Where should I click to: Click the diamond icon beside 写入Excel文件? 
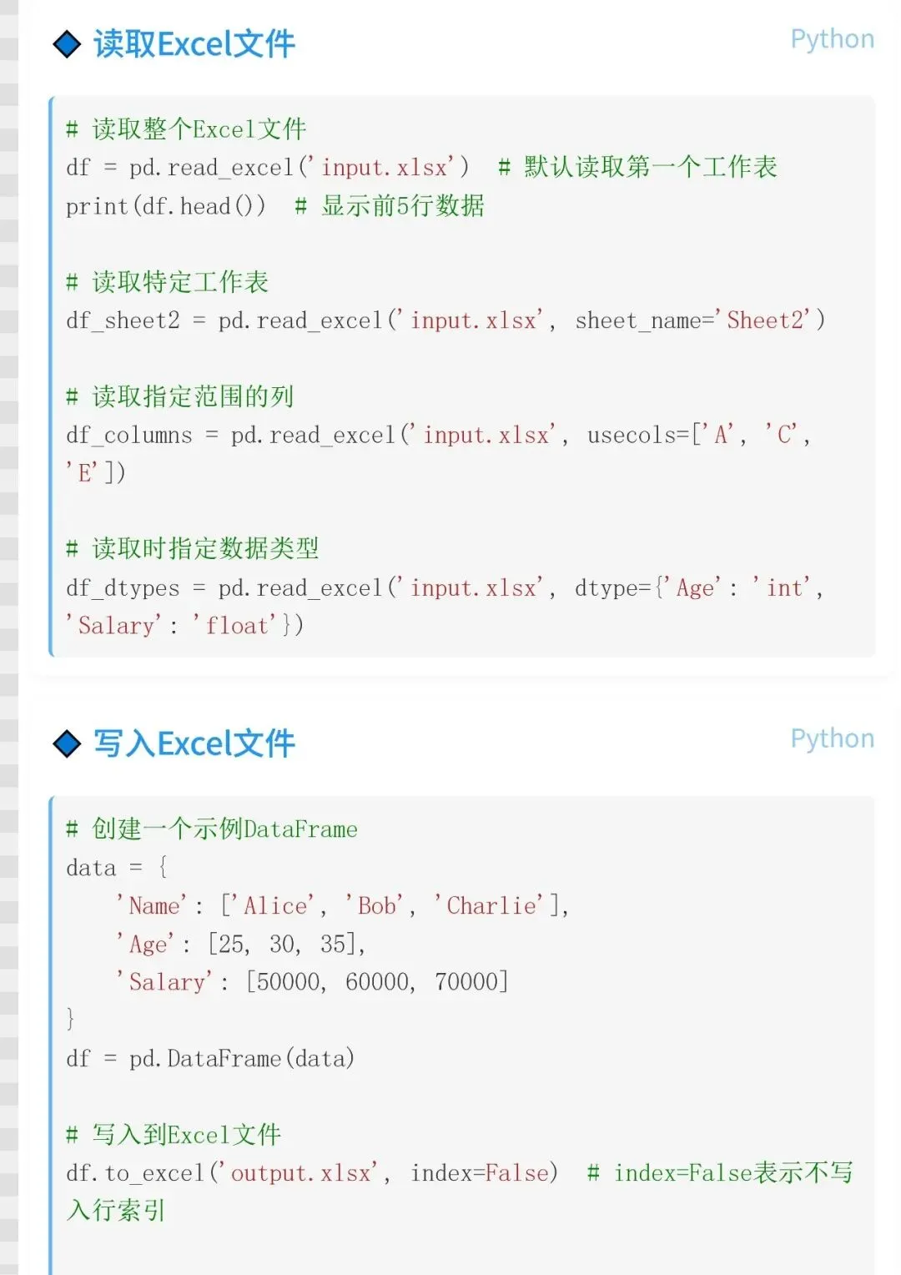tap(67, 743)
